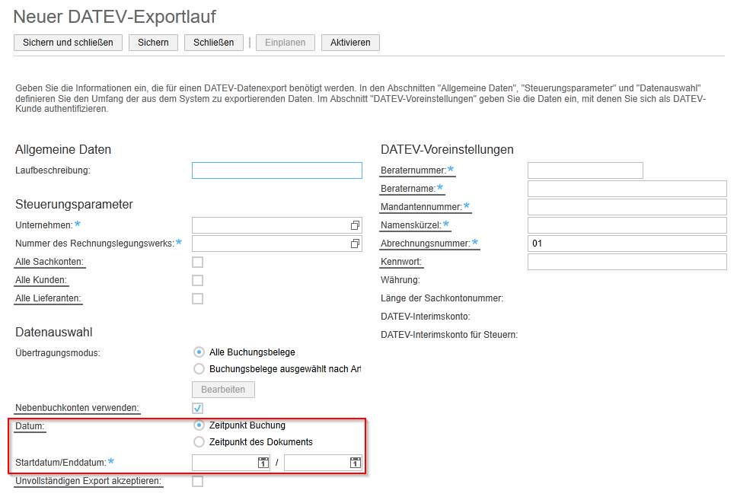Enable the Alle Sachkonten checkbox

(197, 263)
